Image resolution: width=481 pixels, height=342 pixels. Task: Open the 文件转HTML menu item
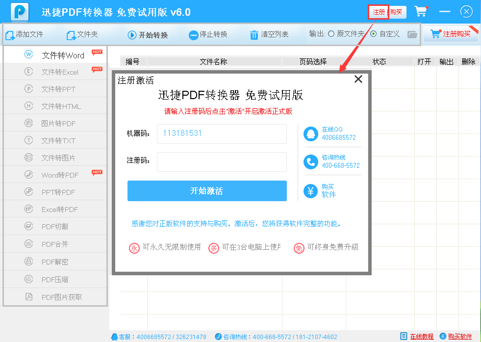pyautogui.click(x=55, y=106)
